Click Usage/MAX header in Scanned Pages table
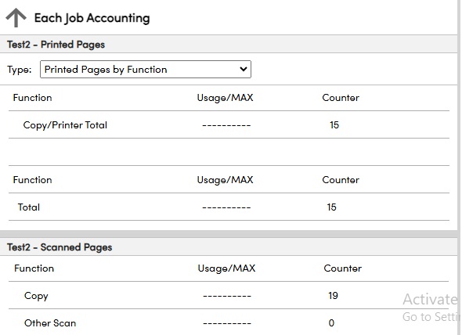The height and width of the screenshot is (335, 462). tap(226, 268)
